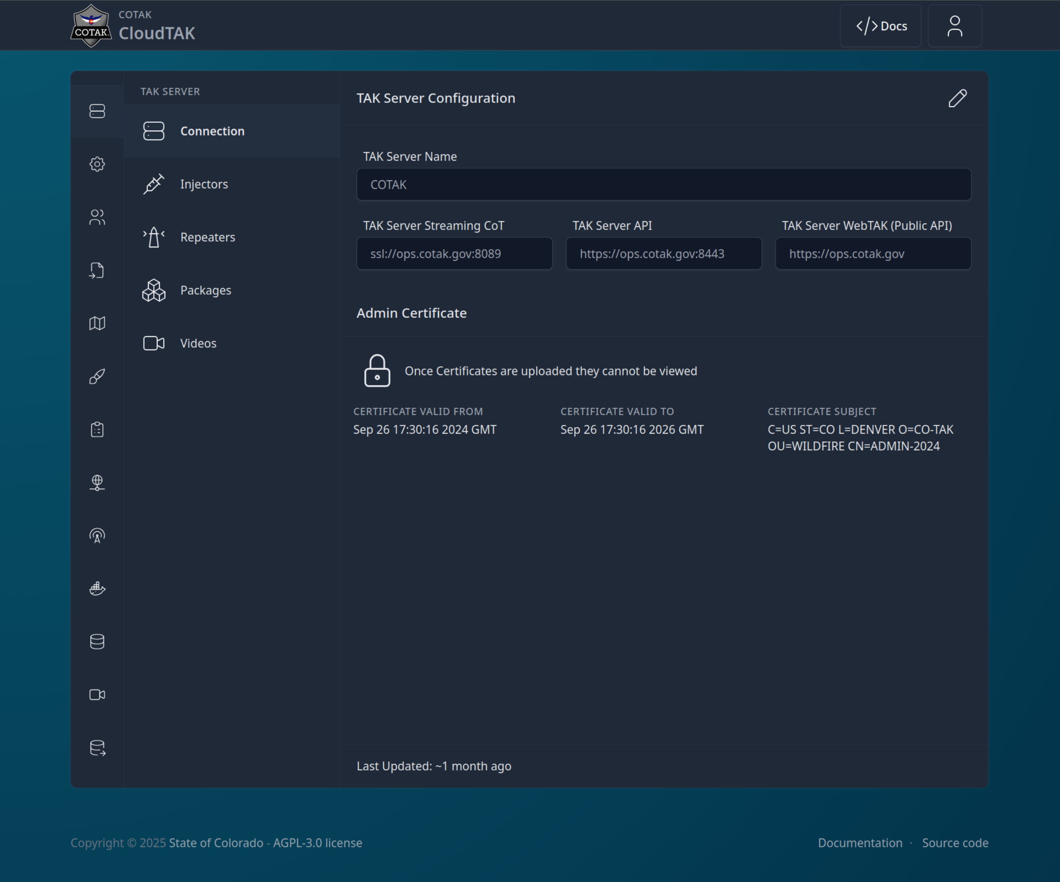The image size is (1060, 882).
Task: Click the TAK Server Name field
Action: tap(663, 185)
